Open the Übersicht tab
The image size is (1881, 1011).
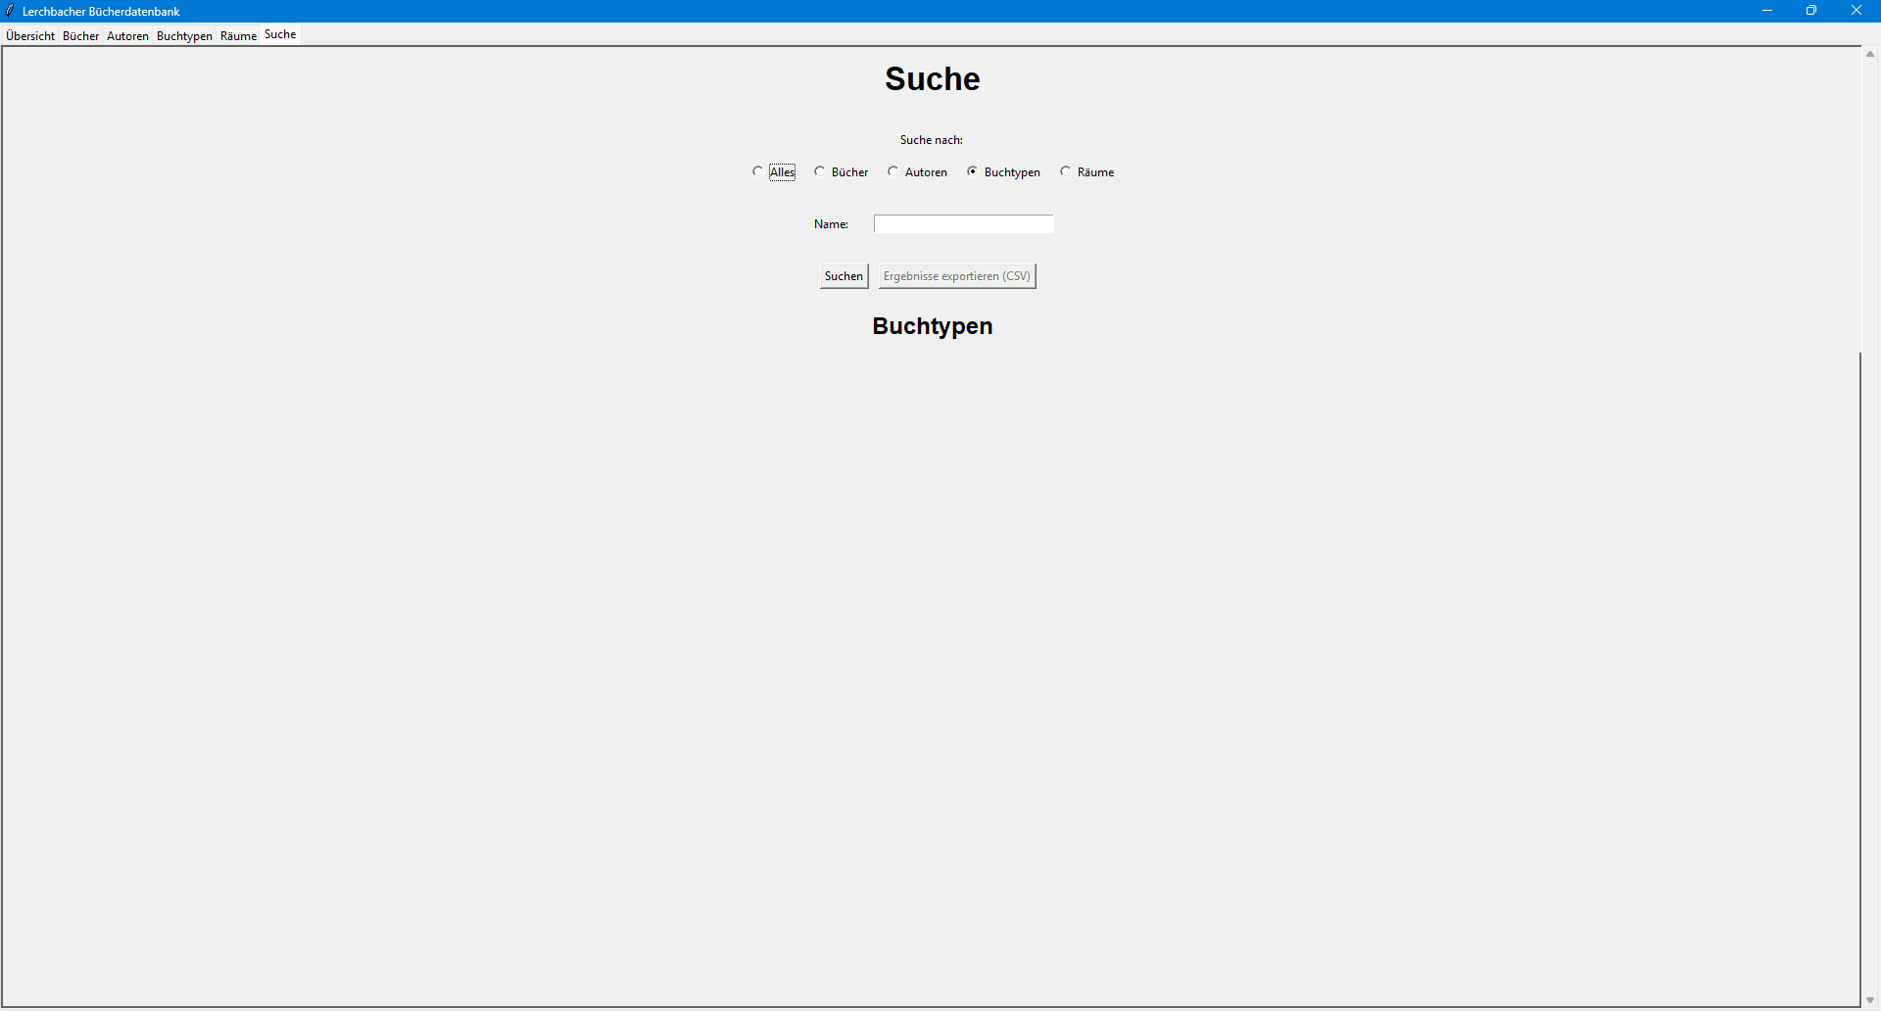click(30, 36)
